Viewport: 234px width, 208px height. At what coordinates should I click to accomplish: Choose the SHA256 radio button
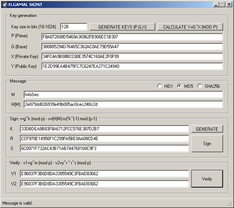pos(200,86)
